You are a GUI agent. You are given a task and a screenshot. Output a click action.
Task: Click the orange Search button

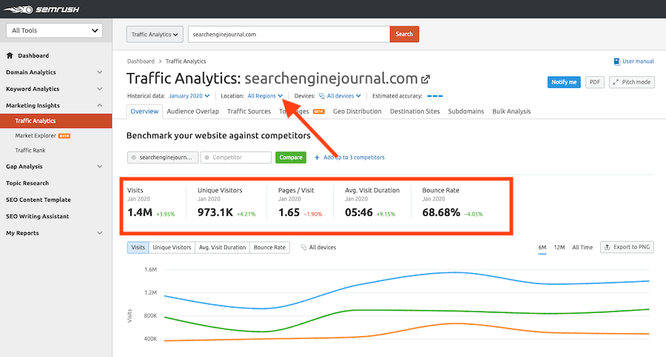[404, 34]
